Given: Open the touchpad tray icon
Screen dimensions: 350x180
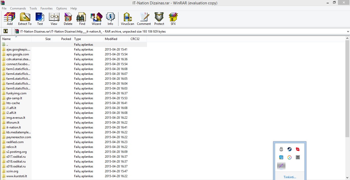Looking at the screenshot, I should tap(298, 157).
